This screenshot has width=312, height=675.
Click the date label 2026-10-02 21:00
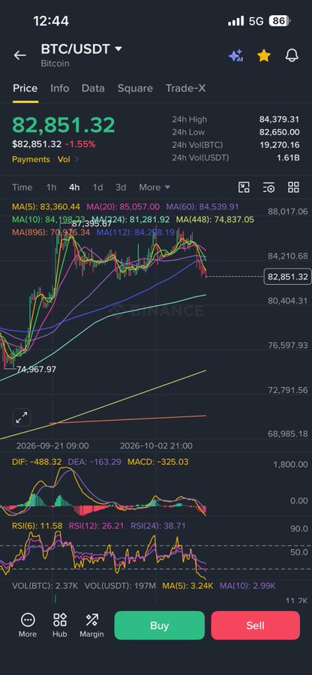[156, 445]
